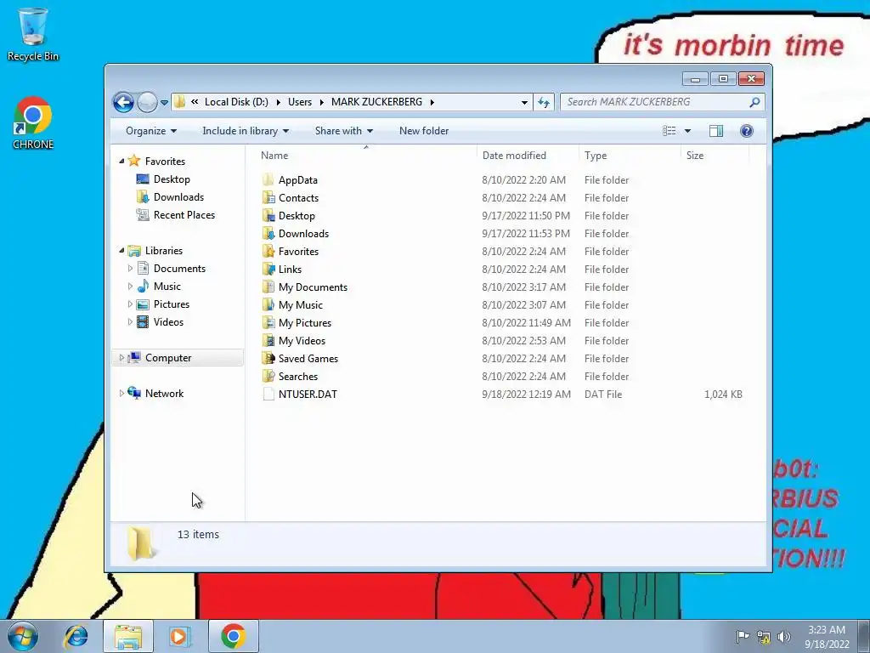Expand the Videos library
The image size is (870, 653).
[x=130, y=322]
